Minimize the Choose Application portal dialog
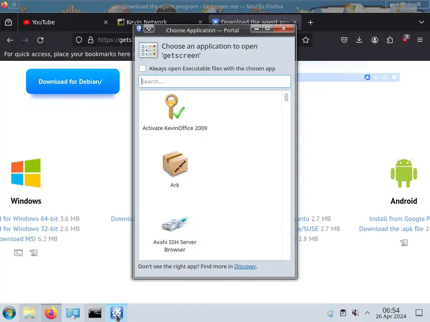 pyautogui.click(x=257, y=28)
